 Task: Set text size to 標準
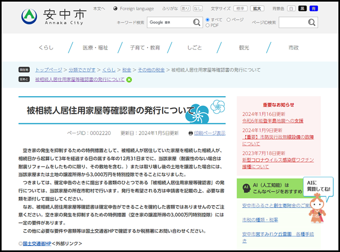coord(240,9)
